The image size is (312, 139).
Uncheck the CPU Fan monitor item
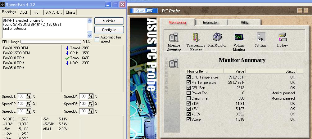pos(189,88)
